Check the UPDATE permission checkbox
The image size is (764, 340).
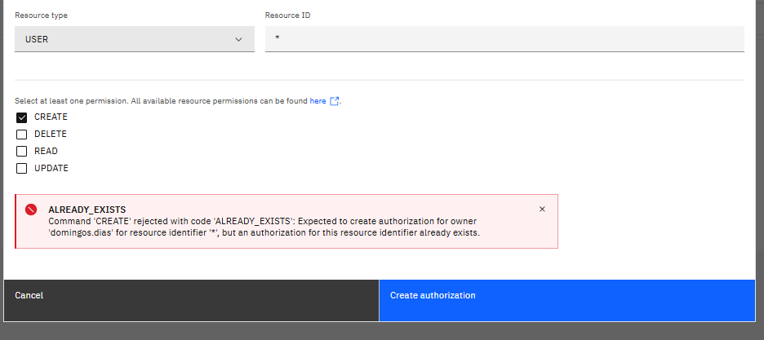click(x=21, y=168)
